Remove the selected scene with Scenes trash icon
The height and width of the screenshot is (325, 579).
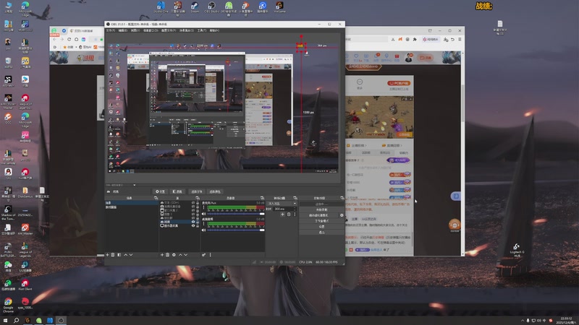click(113, 255)
